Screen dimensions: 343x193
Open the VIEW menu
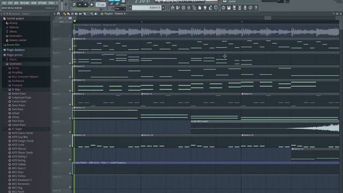coord(34,3)
